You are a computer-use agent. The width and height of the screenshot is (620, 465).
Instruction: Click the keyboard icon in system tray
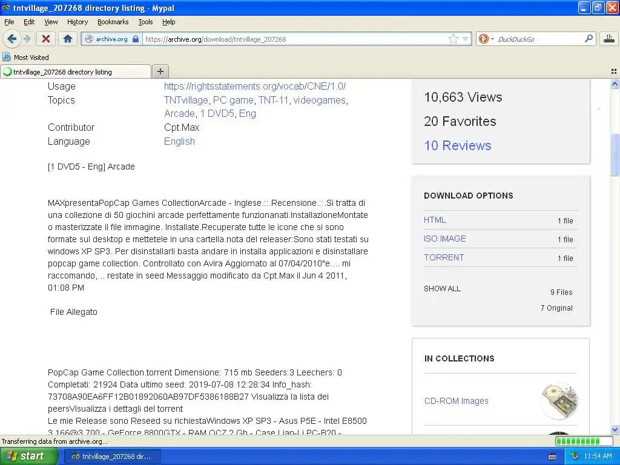[552, 457]
